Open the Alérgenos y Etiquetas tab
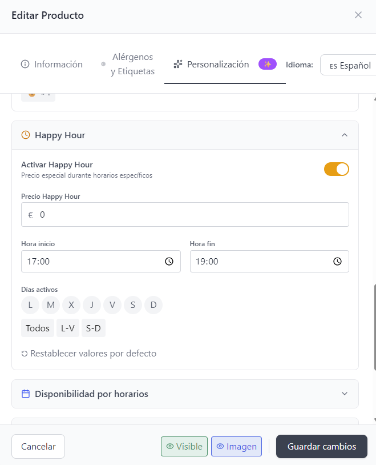Viewport: 376px width, 465px height. click(x=132, y=64)
